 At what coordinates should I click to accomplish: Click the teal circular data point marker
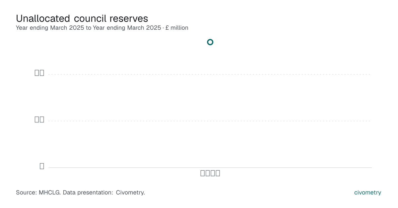pos(210,42)
